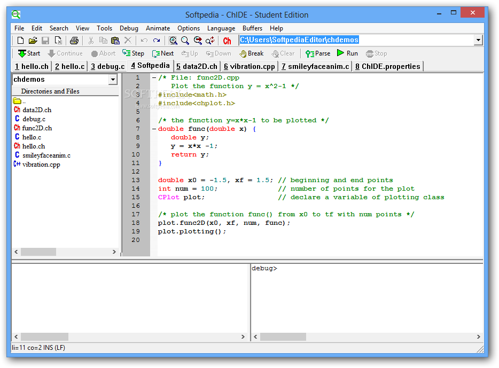Save the file with floppy disk icon
The height and width of the screenshot is (368, 499).
pyautogui.click(x=45, y=41)
